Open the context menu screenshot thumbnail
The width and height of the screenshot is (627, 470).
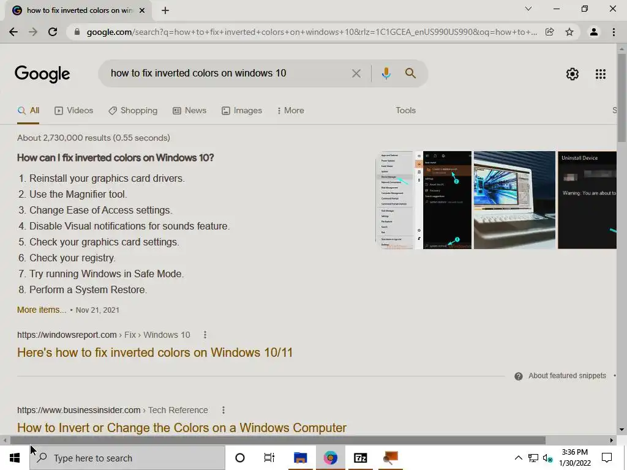pyautogui.click(x=395, y=200)
